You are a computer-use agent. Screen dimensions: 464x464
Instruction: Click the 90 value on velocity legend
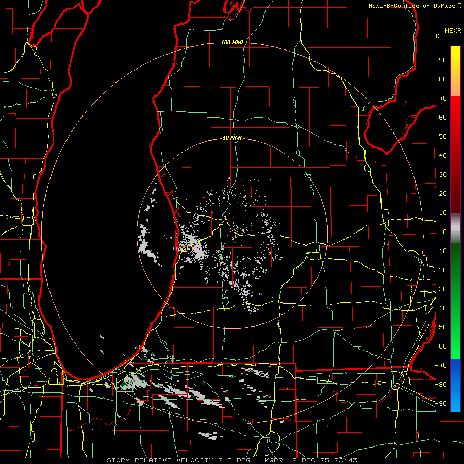click(443, 60)
